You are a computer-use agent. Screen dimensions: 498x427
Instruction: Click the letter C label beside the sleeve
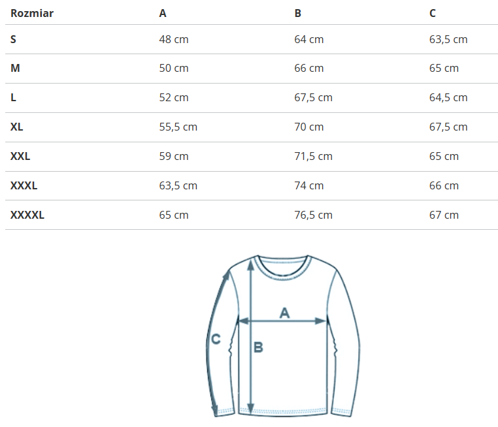pos(216,339)
